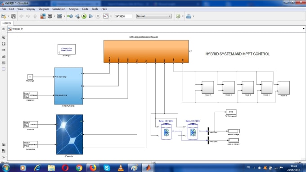
Task: Select the PV panels solar block
Action: [x=69, y=135]
